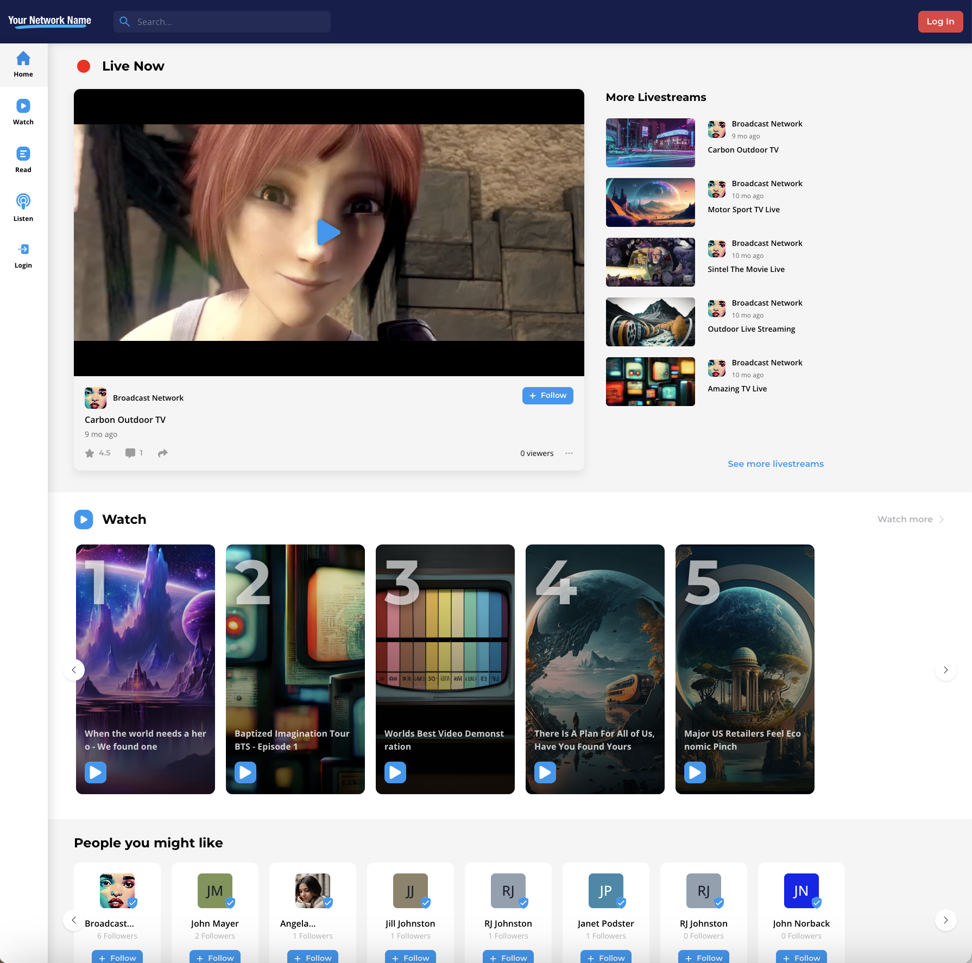Expand Watch more link
This screenshot has height=963, width=972.
pos(910,519)
